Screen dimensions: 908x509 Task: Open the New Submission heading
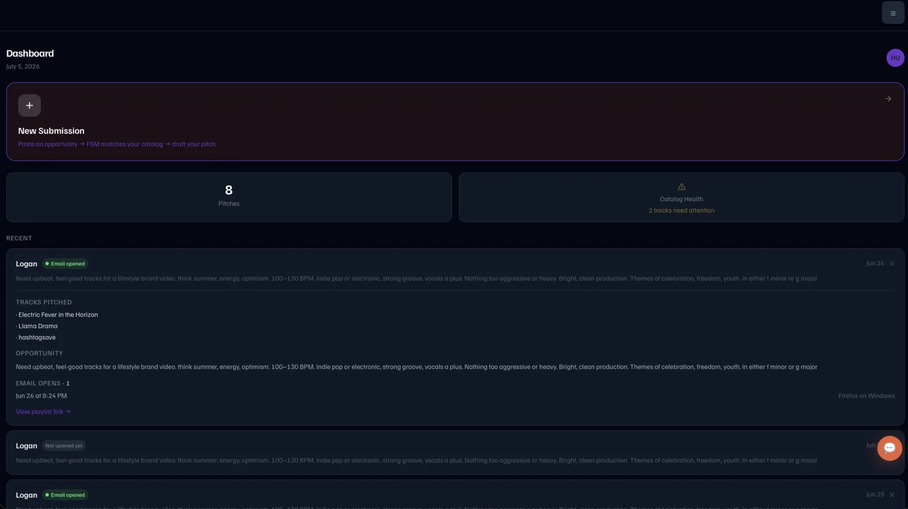(51, 131)
